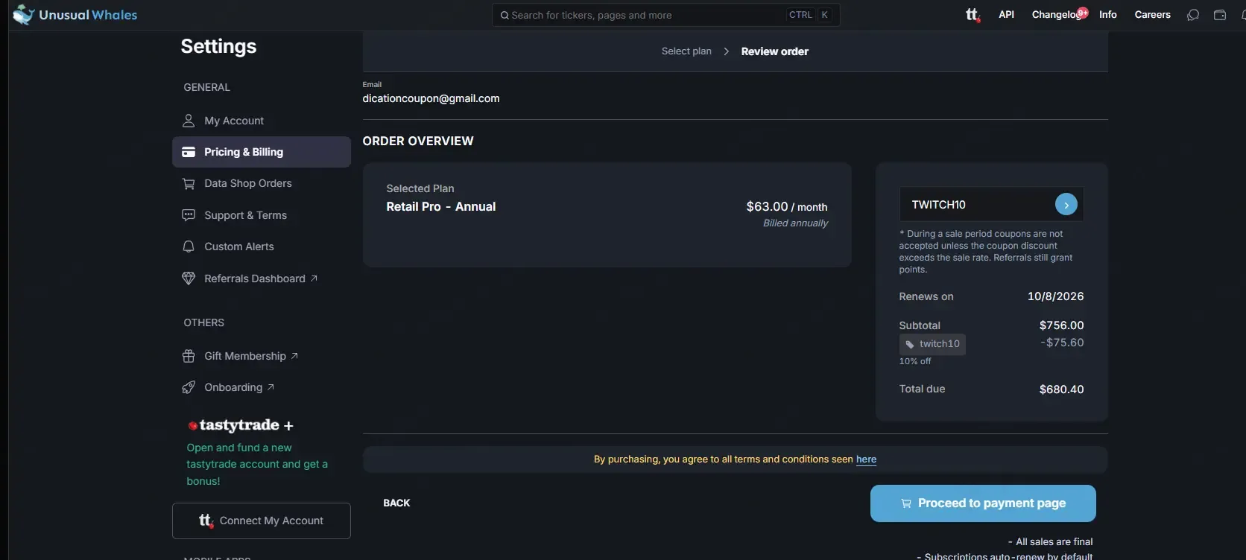Click the tastytrade tt logo in navbar

click(973, 14)
